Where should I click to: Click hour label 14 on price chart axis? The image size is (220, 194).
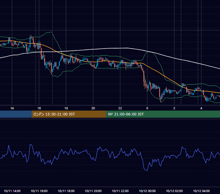tap(12, 108)
